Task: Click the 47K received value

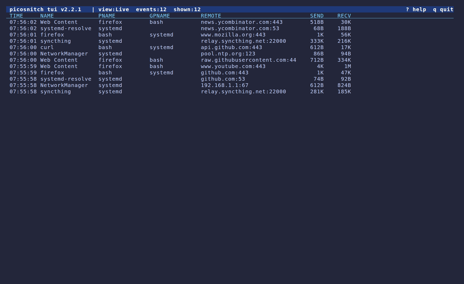Action: [x=346, y=73]
